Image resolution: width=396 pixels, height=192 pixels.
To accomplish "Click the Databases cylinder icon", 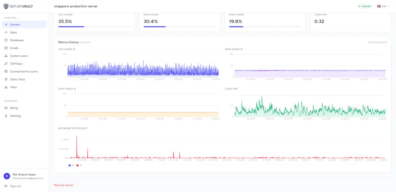I will pyautogui.click(x=6, y=40).
